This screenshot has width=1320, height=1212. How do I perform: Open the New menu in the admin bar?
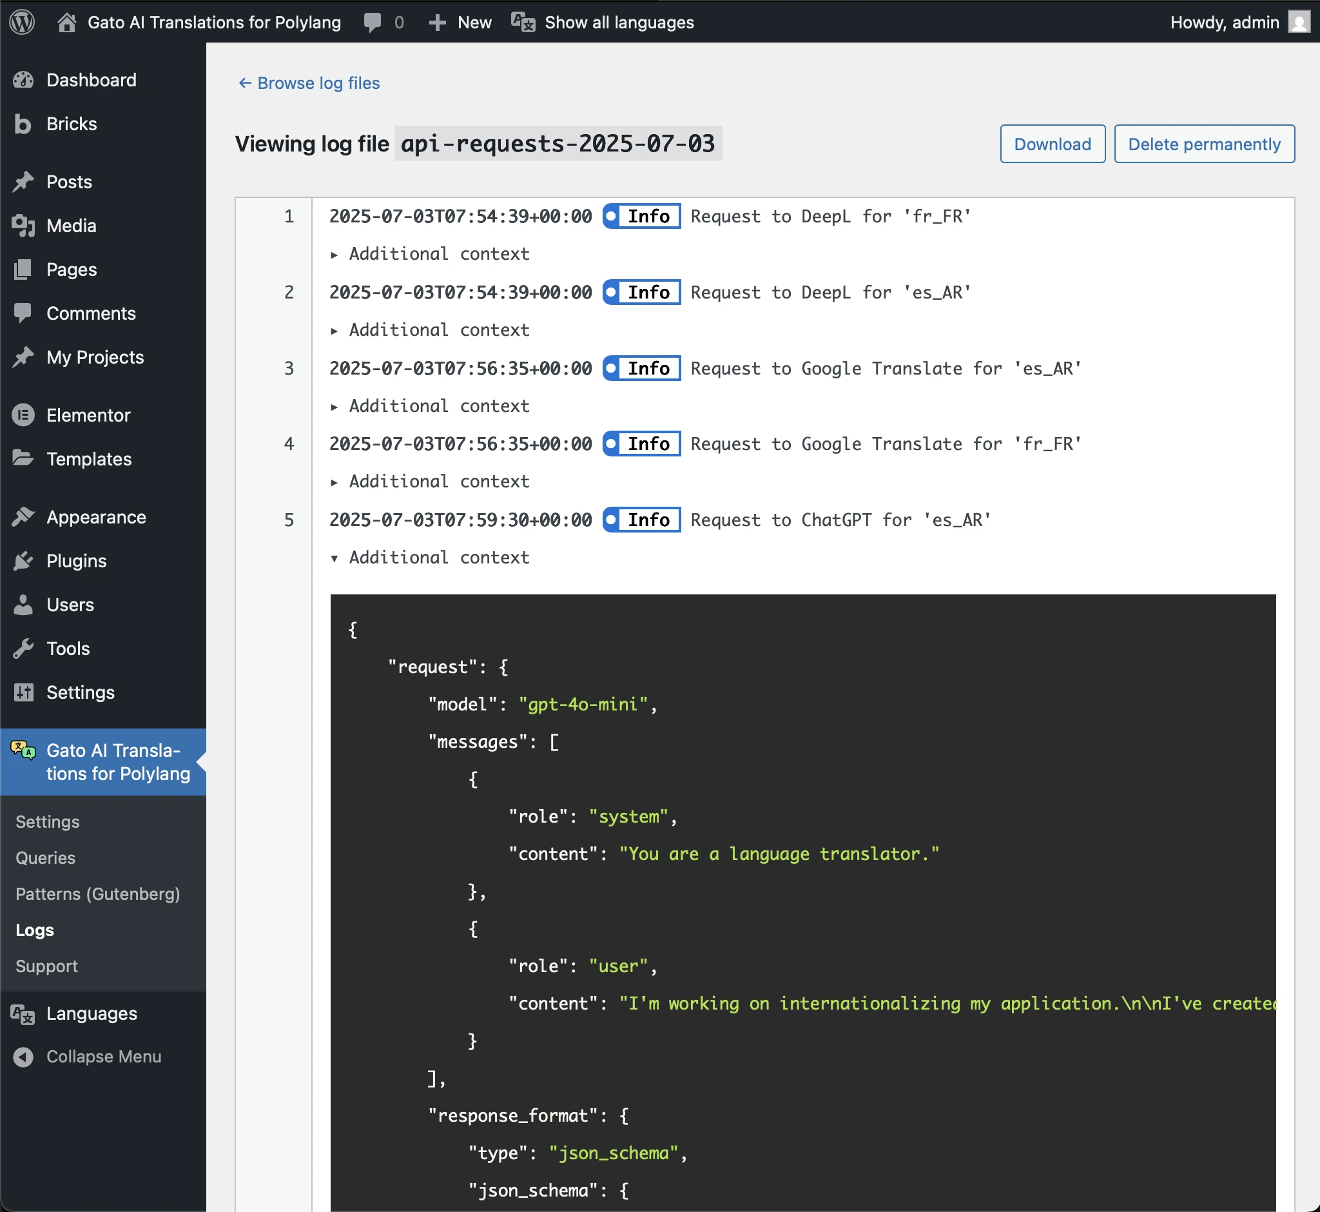click(458, 22)
